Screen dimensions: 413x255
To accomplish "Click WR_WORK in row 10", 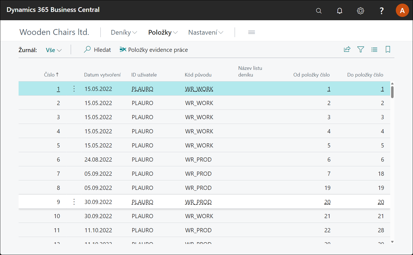I will click(x=199, y=216).
